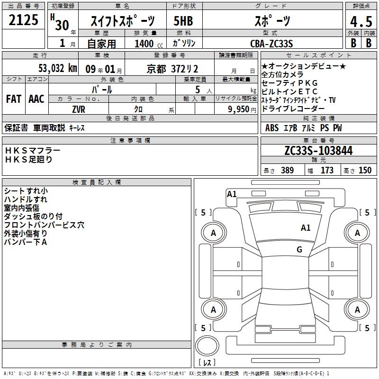Click the 保証書 deferred-parts entry
This screenshot has width=379, height=379.
click(x=16, y=127)
